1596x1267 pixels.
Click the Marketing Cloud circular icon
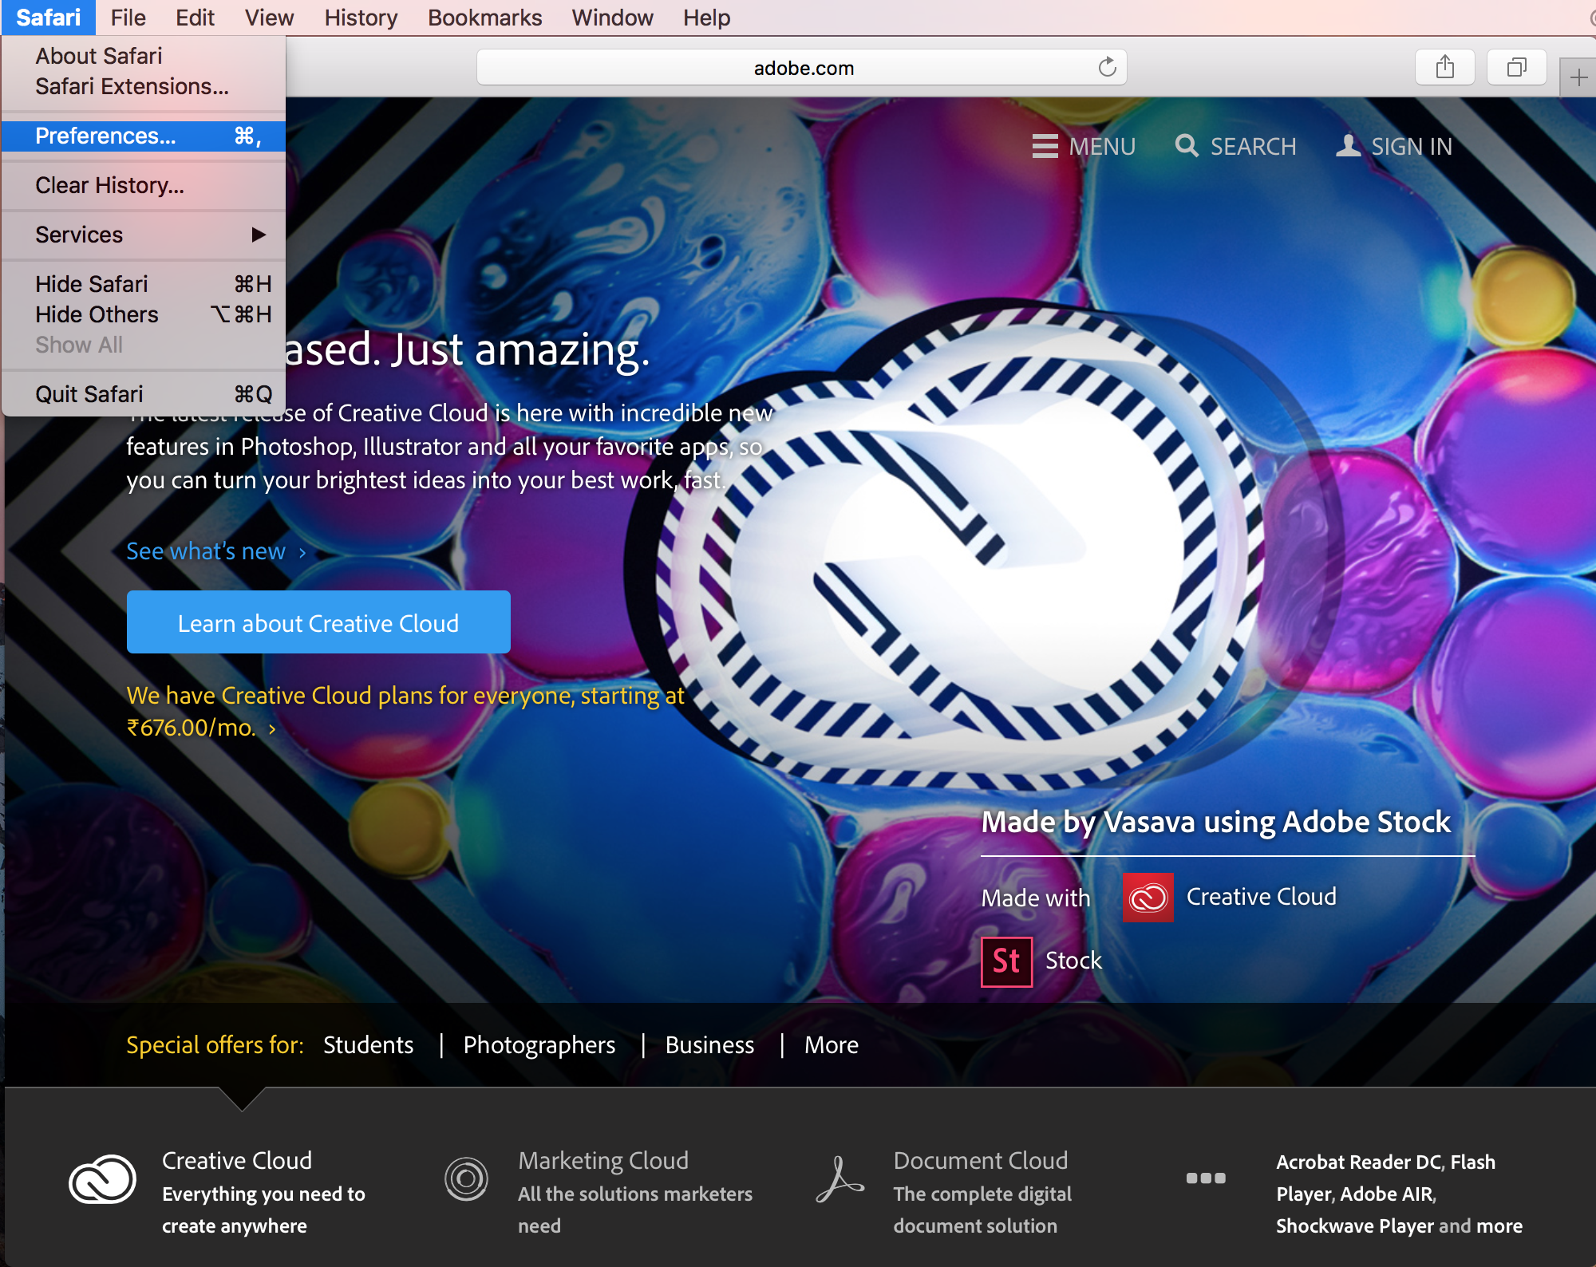[x=466, y=1178]
